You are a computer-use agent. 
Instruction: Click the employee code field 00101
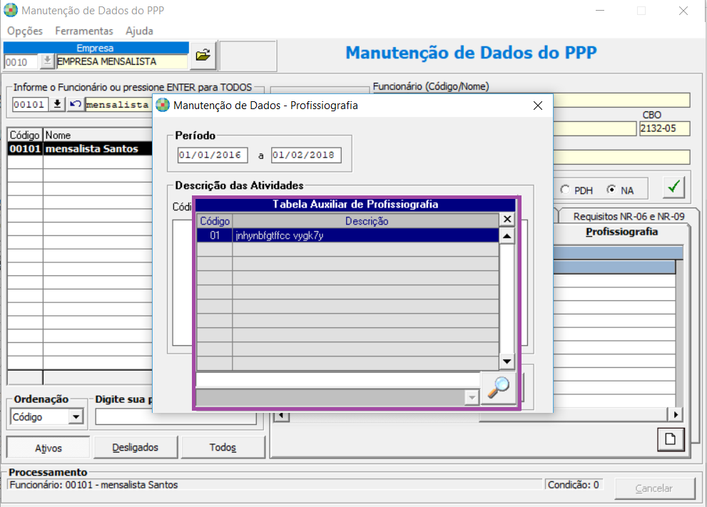[30, 105]
